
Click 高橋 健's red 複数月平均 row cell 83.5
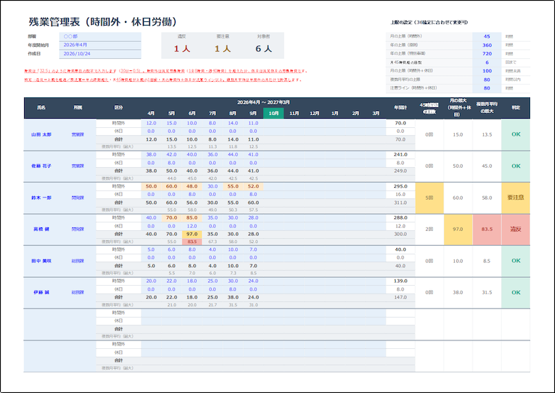192,242
